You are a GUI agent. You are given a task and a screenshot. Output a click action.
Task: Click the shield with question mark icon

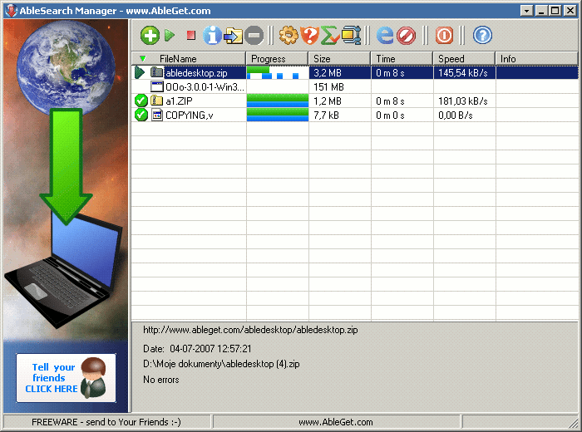(309, 36)
